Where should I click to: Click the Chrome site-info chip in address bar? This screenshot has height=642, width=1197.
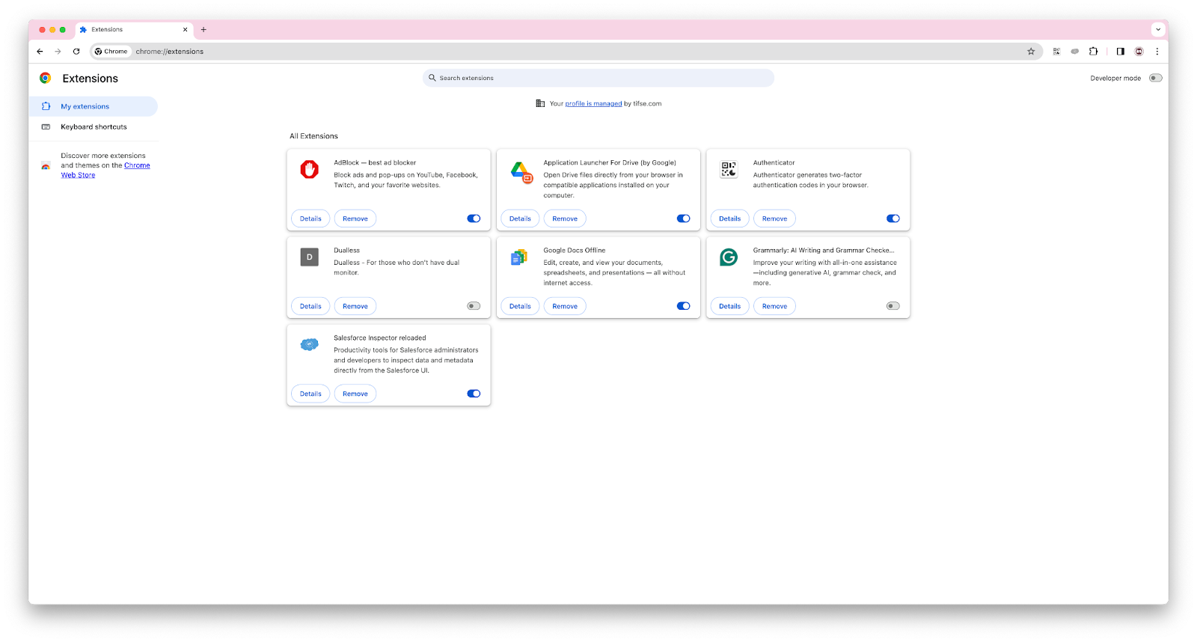click(x=111, y=52)
